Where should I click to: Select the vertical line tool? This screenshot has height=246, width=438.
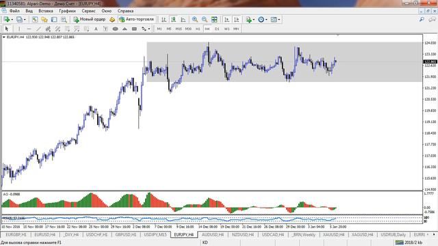[x=19, y=29]
